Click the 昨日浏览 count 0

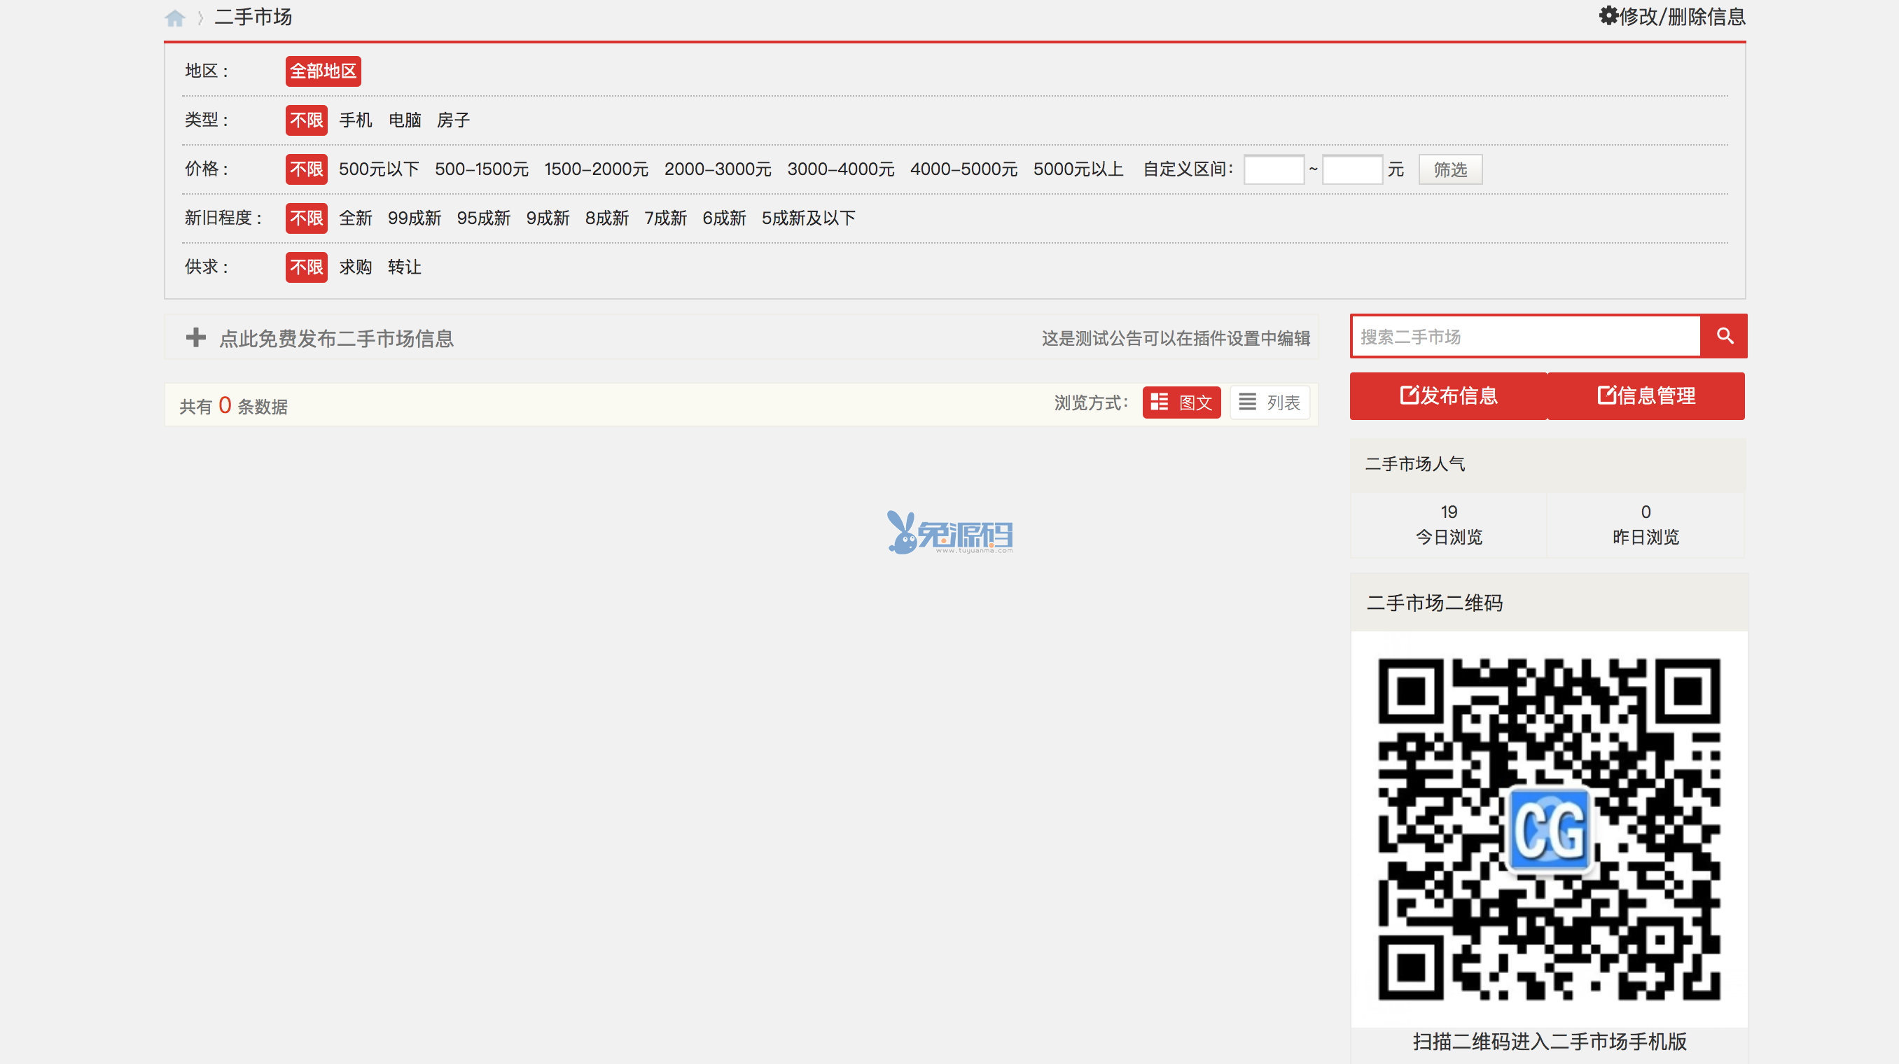tap(1646, 512)
